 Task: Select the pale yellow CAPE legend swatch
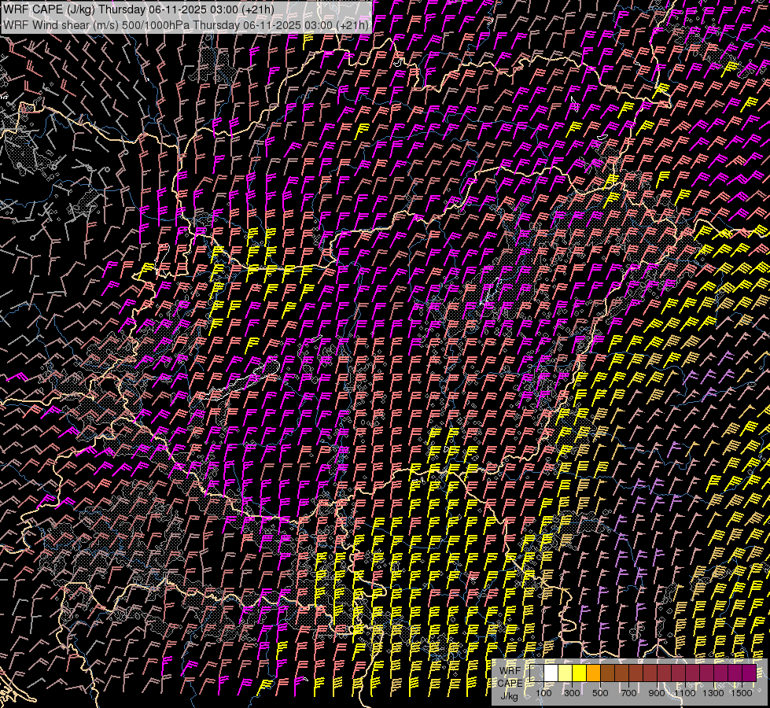565,673
